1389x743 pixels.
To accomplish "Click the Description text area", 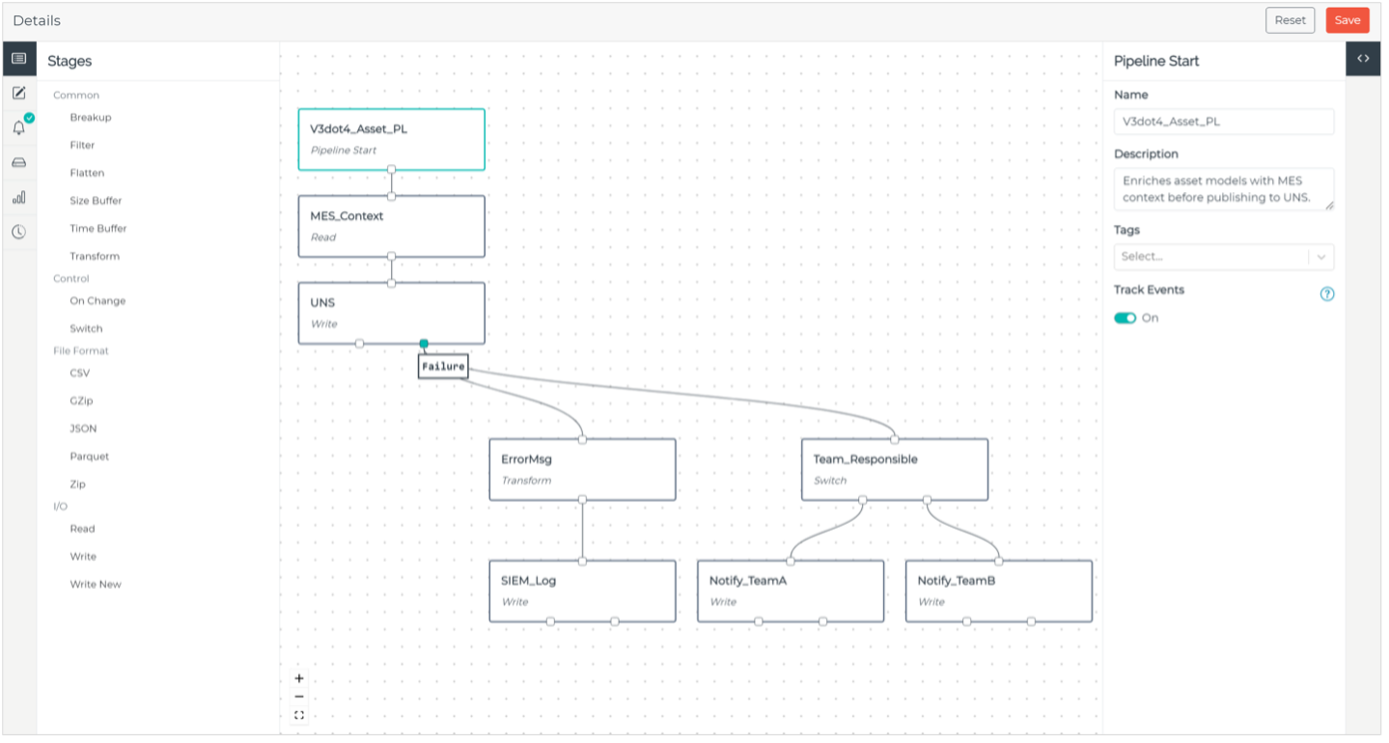I will [1223, 189].
